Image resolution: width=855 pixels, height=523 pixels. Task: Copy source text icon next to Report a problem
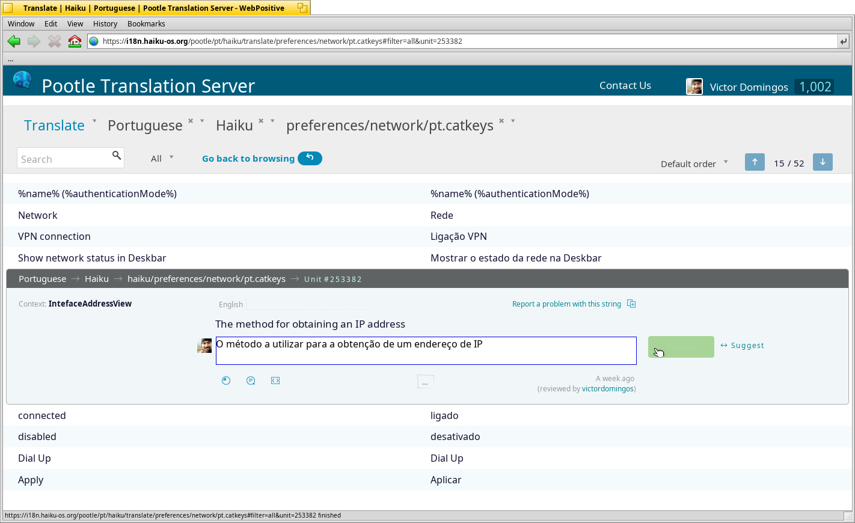631,304
